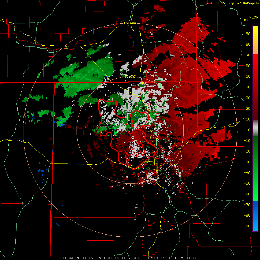Click the 50 NMI range ring label
Viewport: 260px width, 260px height.
[130, 77]
